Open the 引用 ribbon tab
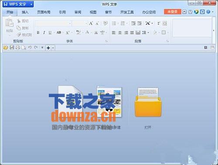The height and width of the screenshot is (165, 218). click(62, 12)
